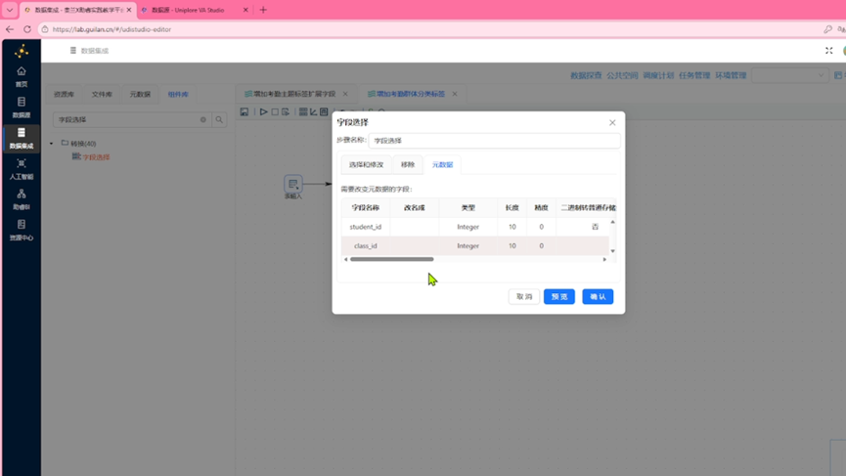Switch to the 组件库 tab
Image resolution: width=846 pixels, height=476 pixels.
178,95
